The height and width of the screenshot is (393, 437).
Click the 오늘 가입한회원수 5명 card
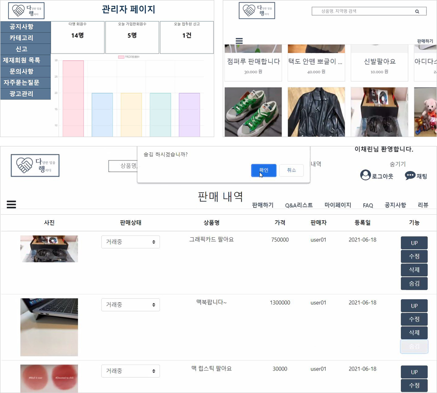[132, 37]
